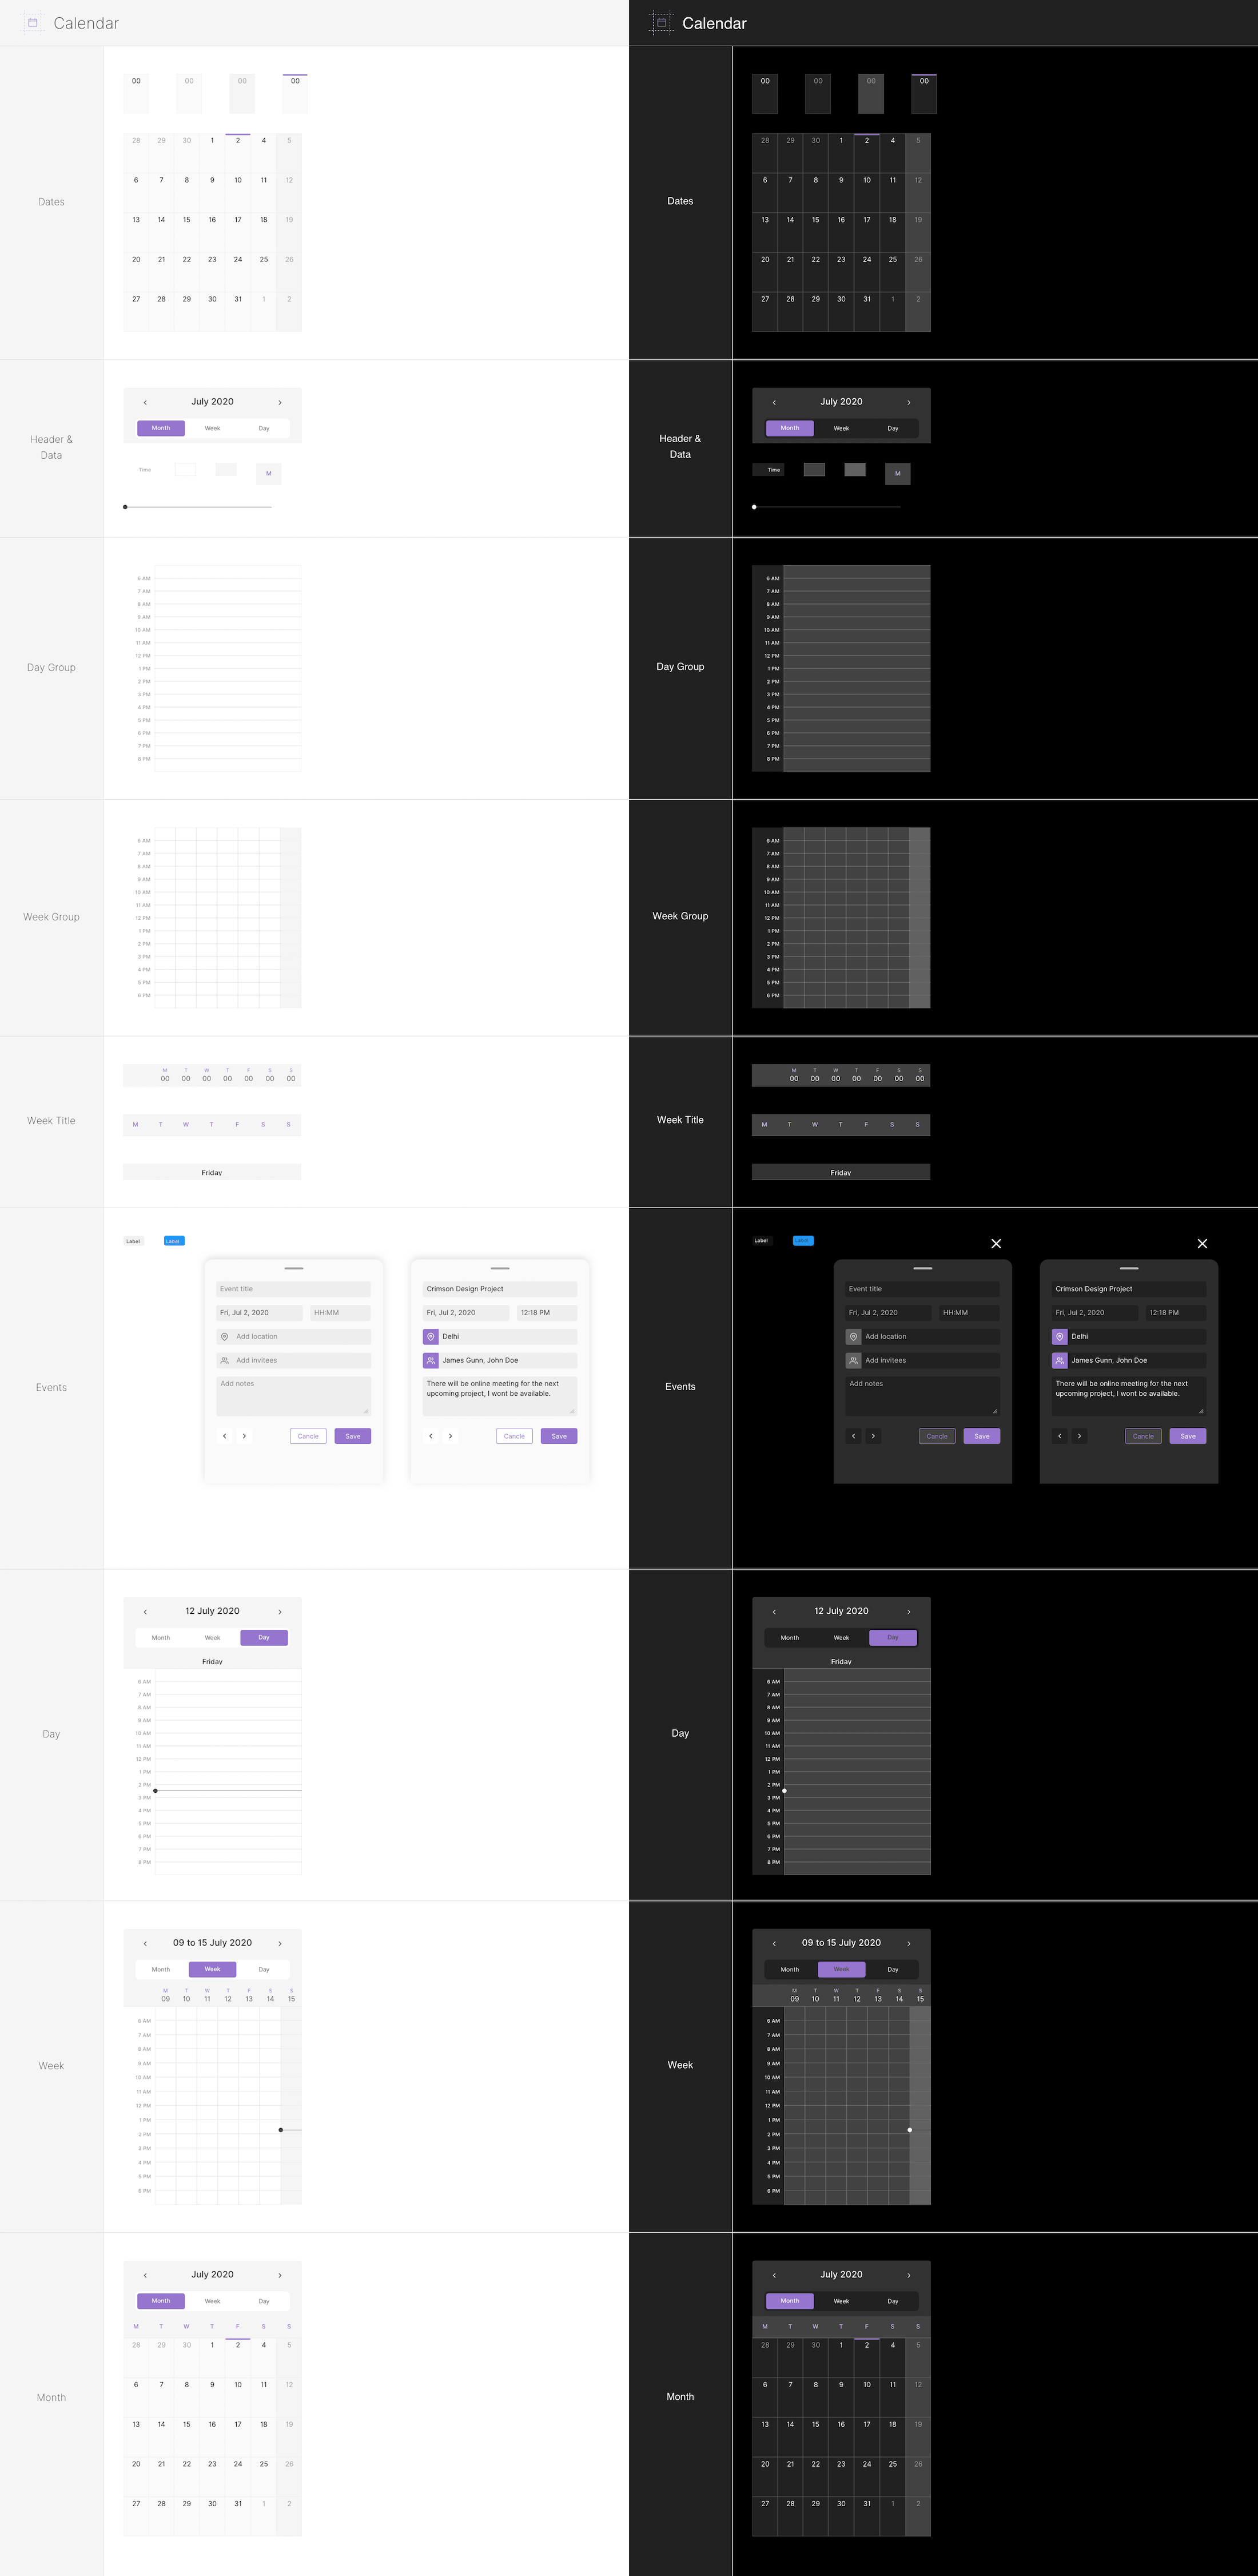Select the Month tab under dark 09 to 15 July 2020

[x=789, y=1969]
